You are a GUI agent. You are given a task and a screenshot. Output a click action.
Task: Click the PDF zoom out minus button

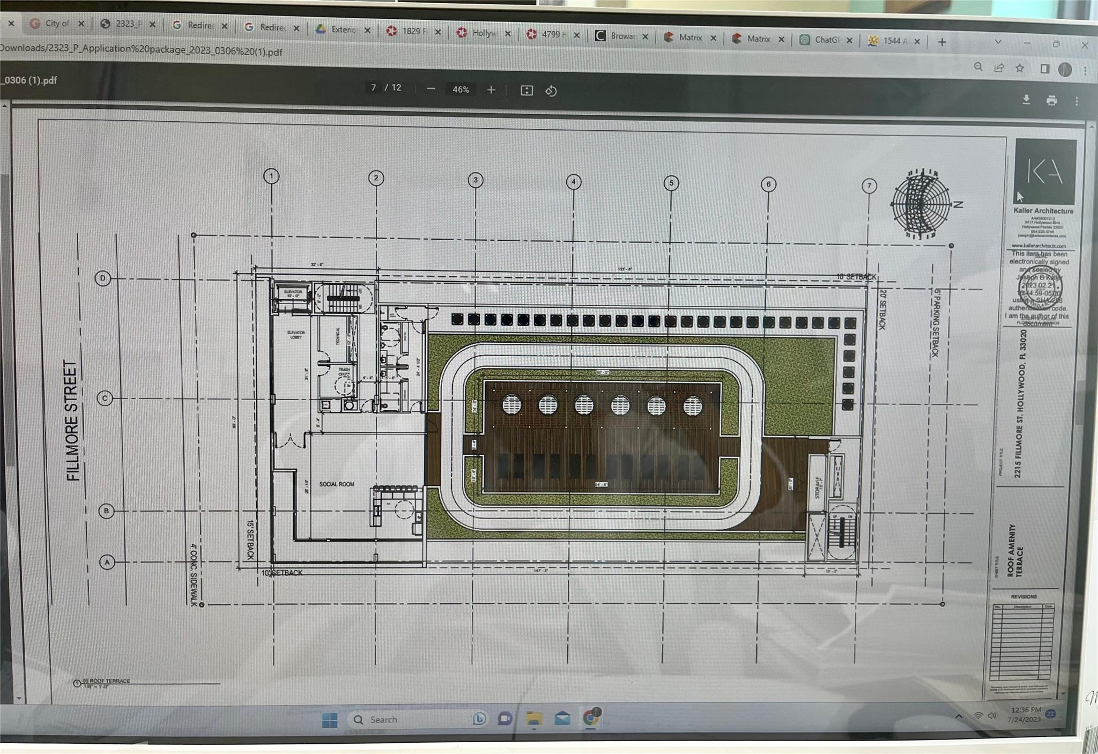point(431,89)
